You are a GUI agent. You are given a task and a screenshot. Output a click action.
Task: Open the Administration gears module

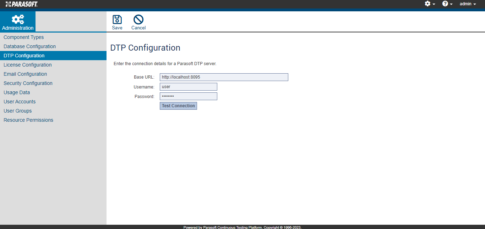(x=18, y=22)
